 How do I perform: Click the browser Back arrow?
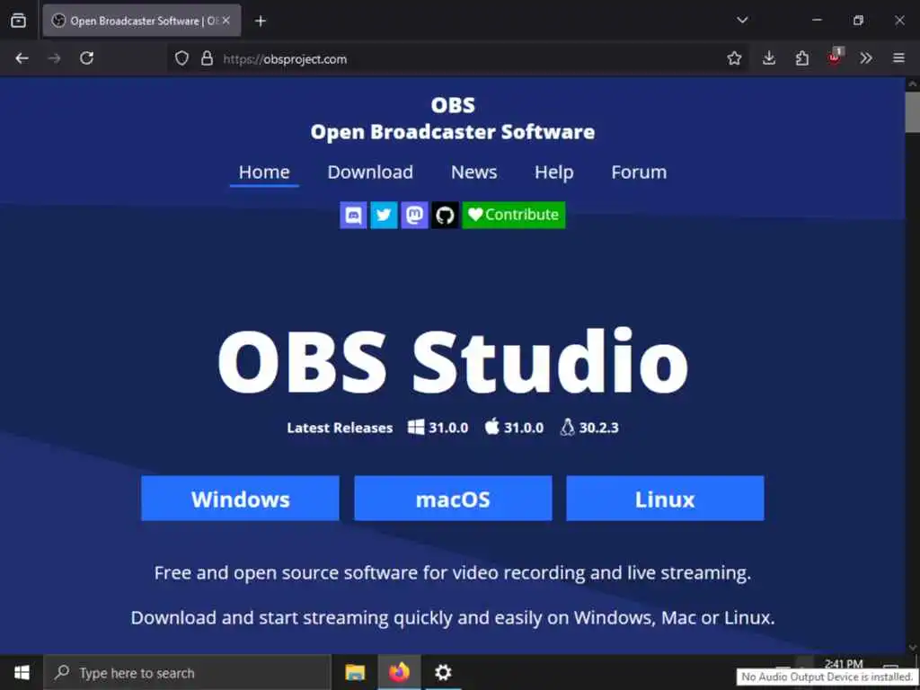click(x=22, y=58)
